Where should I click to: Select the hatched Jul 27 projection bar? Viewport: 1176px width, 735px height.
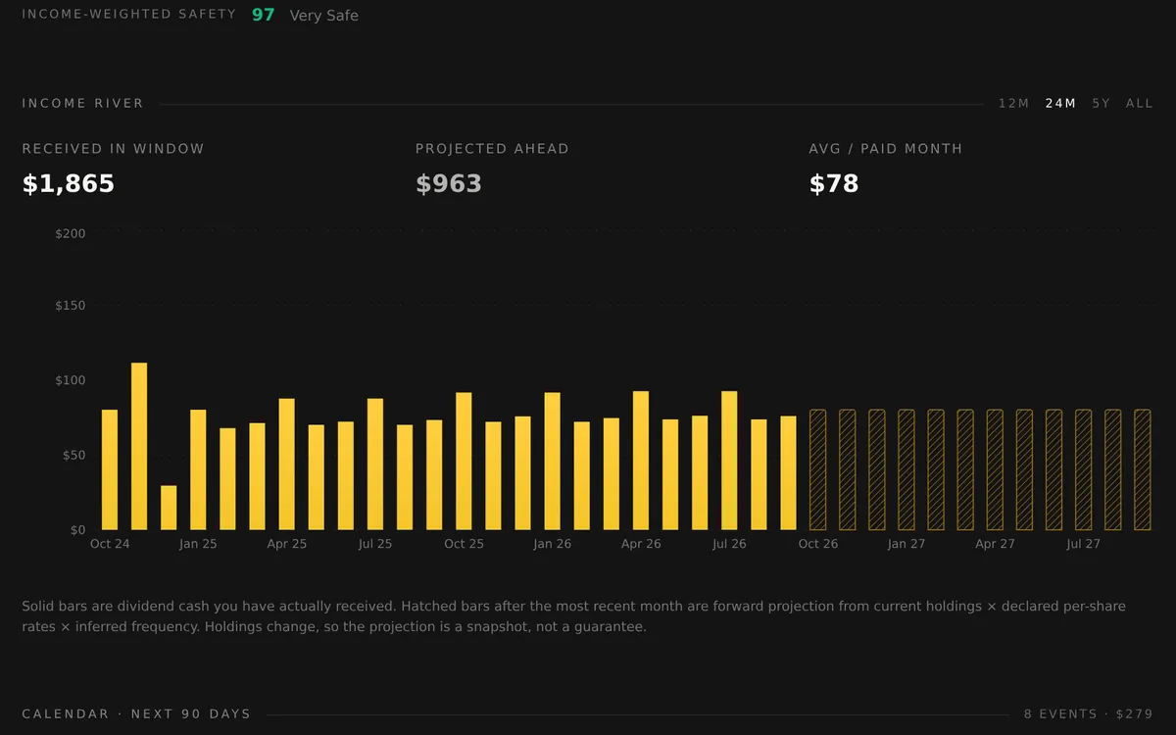tap(1083, 469)
